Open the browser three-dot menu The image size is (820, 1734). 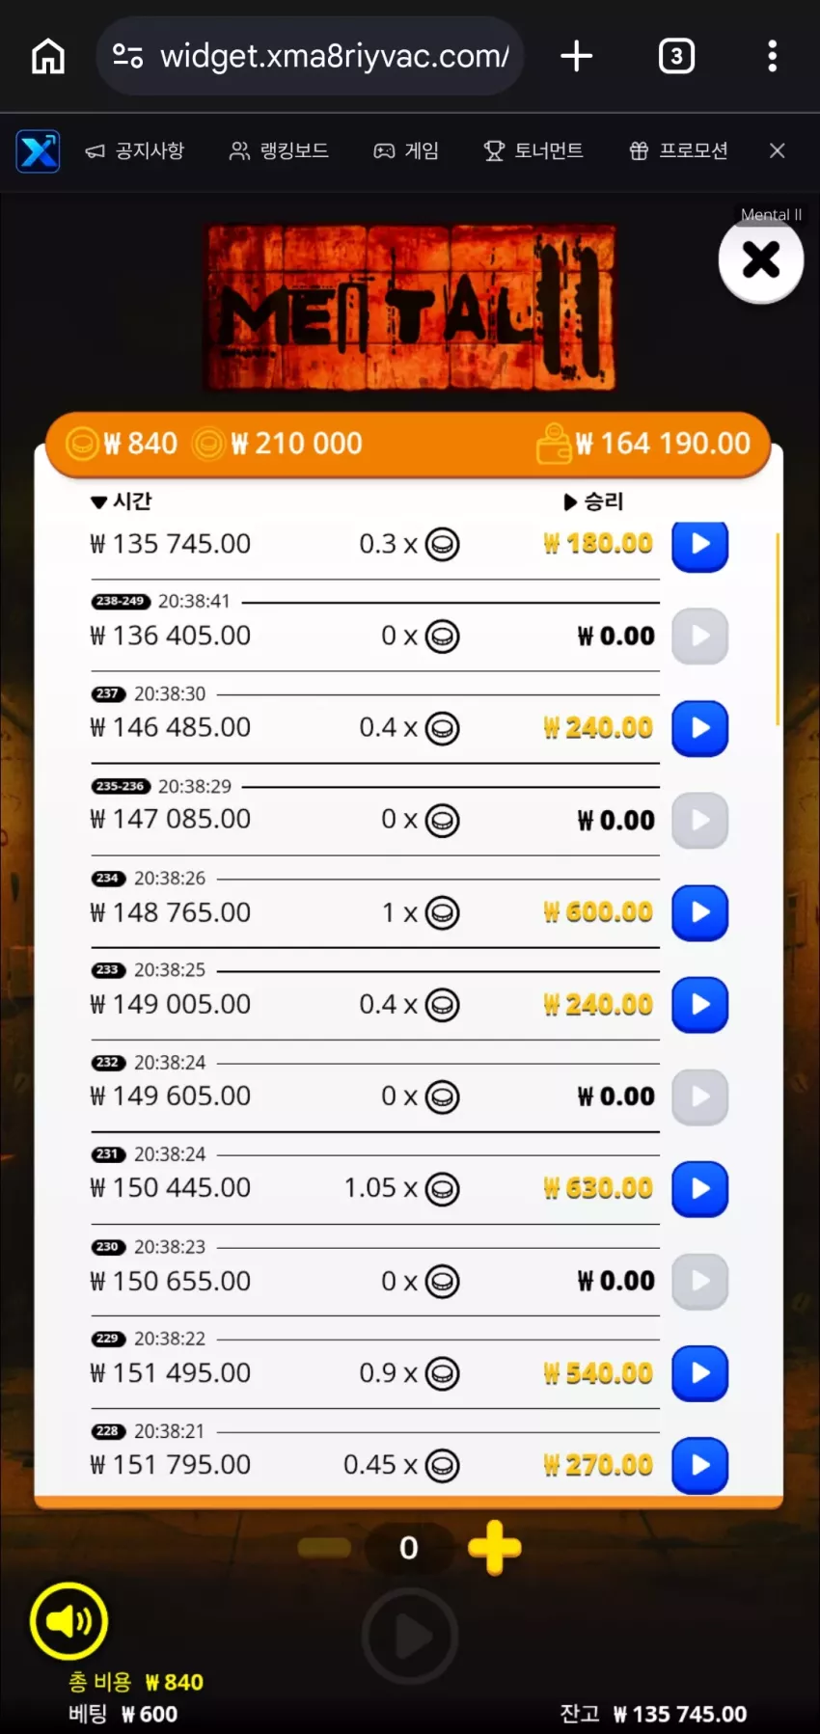pos(772,56)
